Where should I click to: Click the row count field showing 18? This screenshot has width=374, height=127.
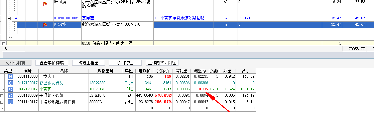pyautogui.click(x=13, y=49)
